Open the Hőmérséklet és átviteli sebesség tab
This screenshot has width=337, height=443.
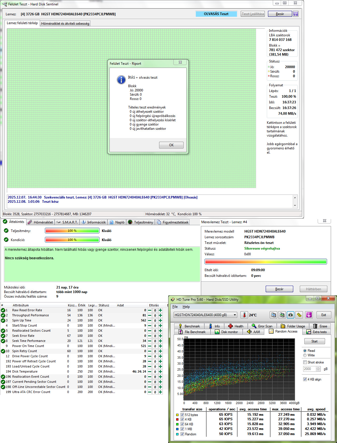click(x=65, y=24)
